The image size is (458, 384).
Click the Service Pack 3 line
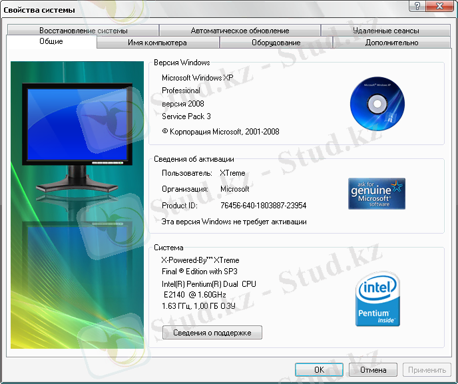tap(186, 116)
